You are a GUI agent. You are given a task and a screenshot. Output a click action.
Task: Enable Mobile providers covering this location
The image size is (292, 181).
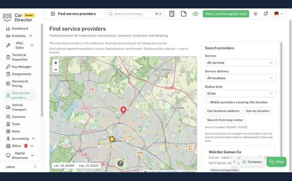(207, 102)
